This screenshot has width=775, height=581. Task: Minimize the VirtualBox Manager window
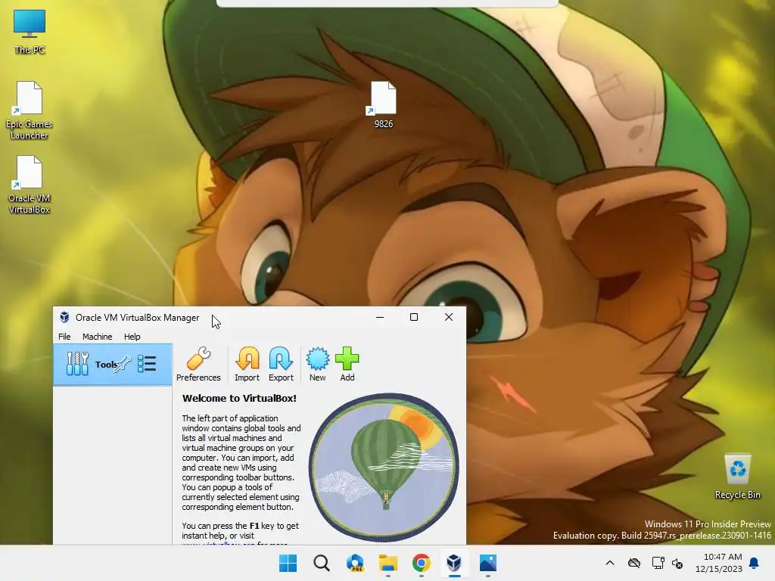(380, 317)
